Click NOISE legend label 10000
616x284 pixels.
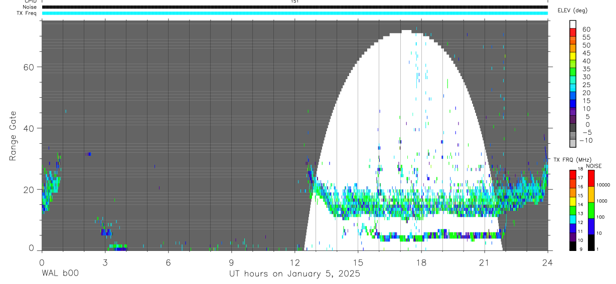(x=603, y=185)
